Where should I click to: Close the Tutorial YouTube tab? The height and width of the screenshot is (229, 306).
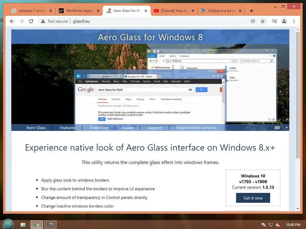tap(193, 11)
